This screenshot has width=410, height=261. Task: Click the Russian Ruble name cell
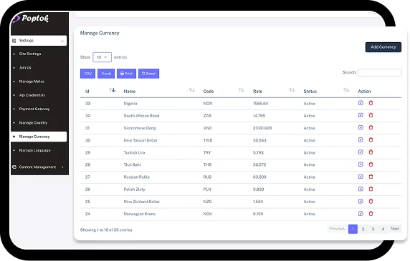[x=137, y=177]
